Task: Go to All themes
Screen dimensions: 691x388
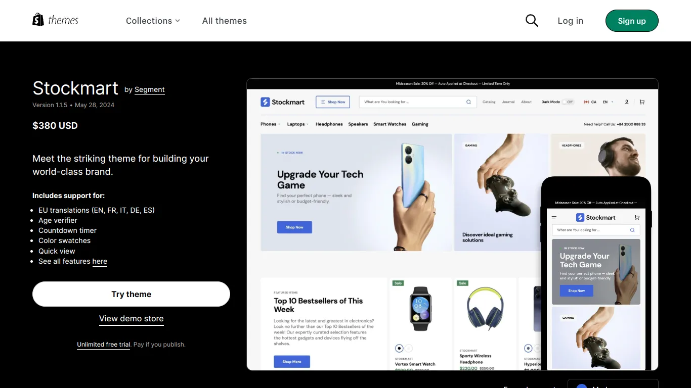Action: click(x=225, y=21)
